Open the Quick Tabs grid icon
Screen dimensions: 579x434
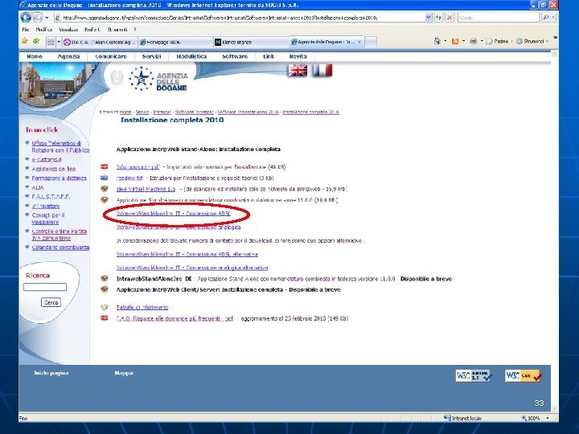[x=51, y=42]
